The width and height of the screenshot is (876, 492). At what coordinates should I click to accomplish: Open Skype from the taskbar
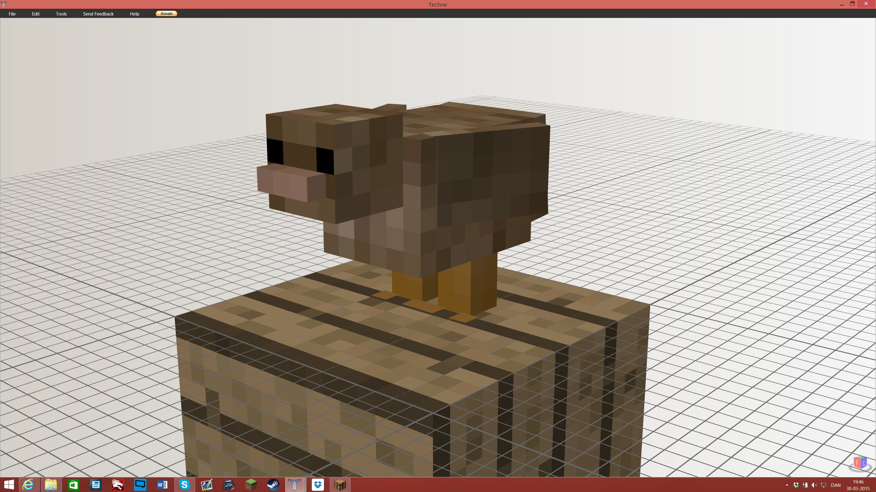(x=184, y=484)
